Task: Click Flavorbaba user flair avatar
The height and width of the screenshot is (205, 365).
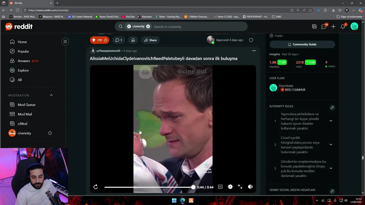Action: pos(273,88)
